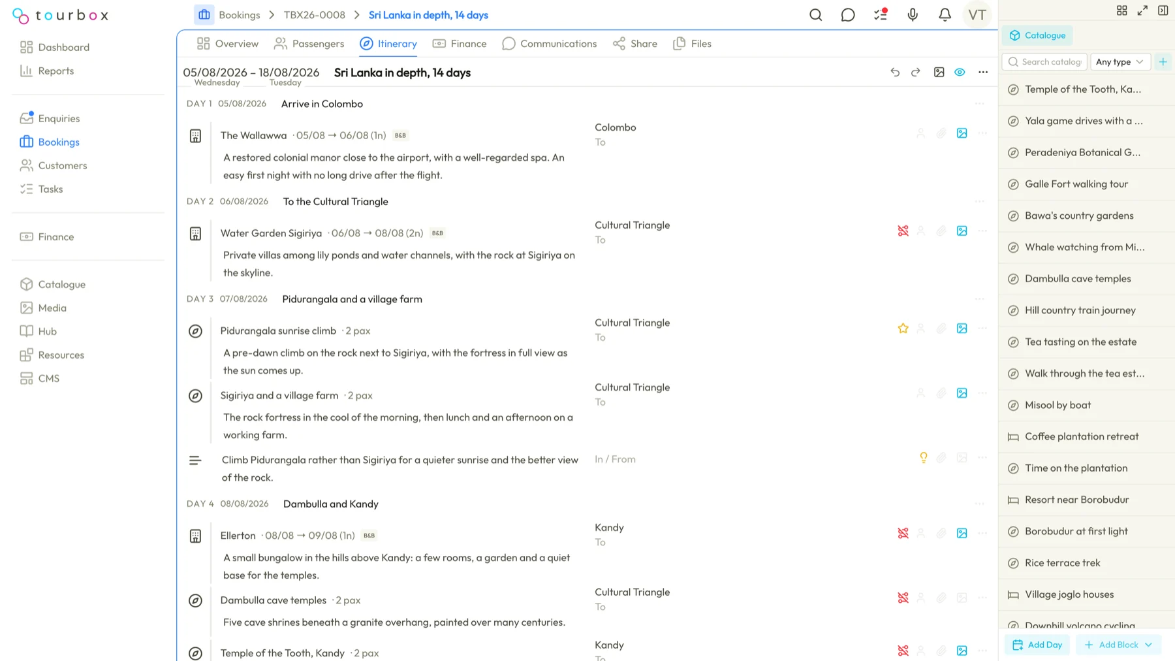Click the Add Day button

click(1037, 645)
